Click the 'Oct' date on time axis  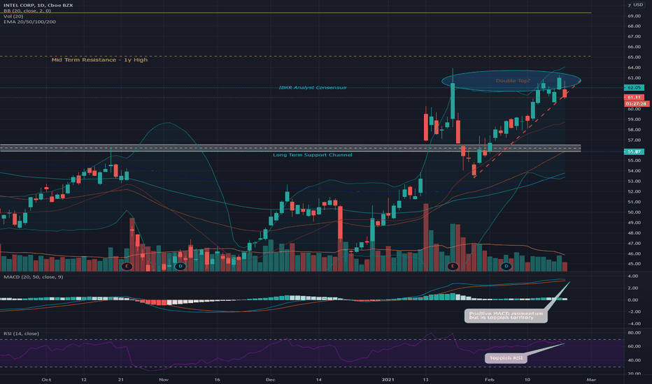coord(47,379)
